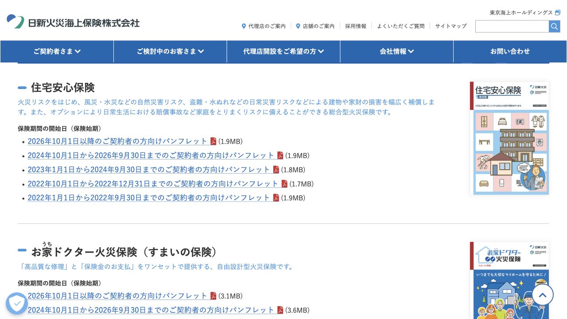Click the 住宅安心保険 pamphlet cover thumbnail
This screenshot has height=319, width=567.
click(509, 138)
